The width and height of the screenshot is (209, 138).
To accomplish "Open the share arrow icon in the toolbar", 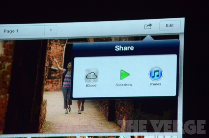I will [148, 26].
